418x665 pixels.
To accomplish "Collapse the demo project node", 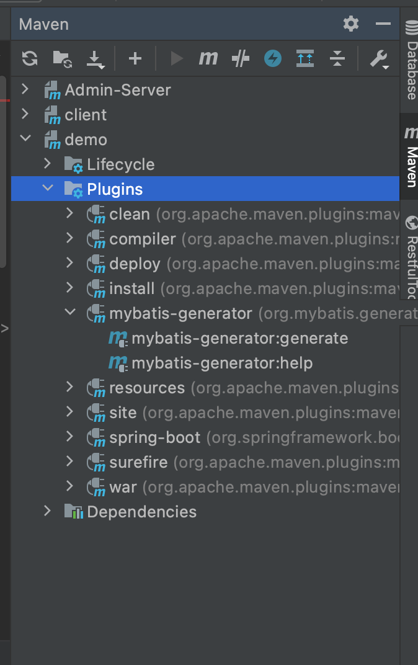I will [25, 138].
